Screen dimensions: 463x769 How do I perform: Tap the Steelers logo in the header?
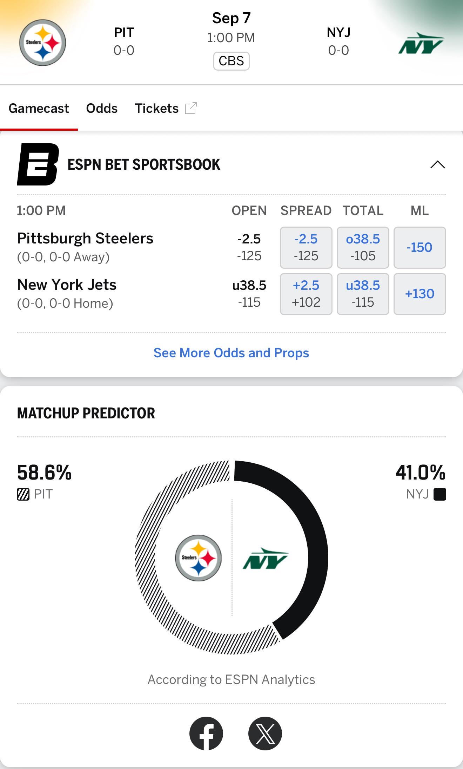pos(42,43)
